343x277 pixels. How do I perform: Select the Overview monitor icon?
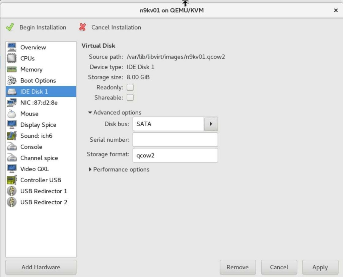tap(12, 47)
